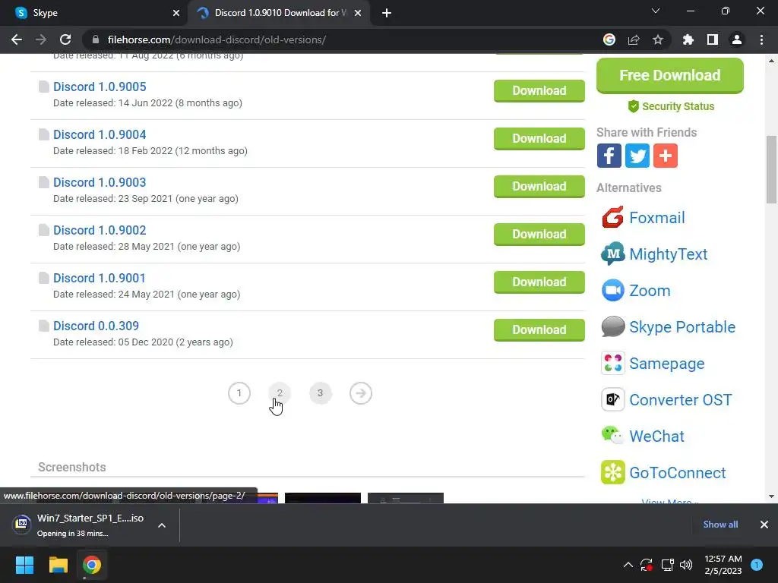Click the green Free Download button

[670, 75]
